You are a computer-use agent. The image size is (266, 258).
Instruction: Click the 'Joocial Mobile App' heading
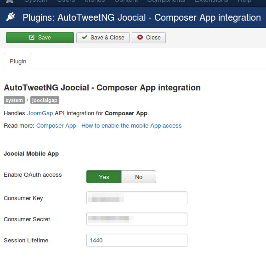coord(31,154)
